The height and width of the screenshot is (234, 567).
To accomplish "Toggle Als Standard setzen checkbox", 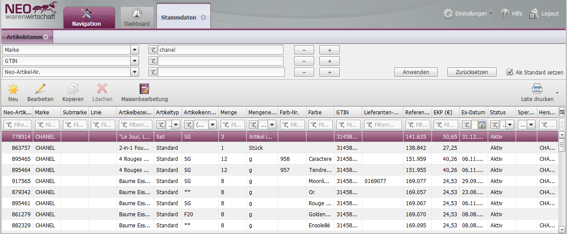I will click(x=509, y=72).
